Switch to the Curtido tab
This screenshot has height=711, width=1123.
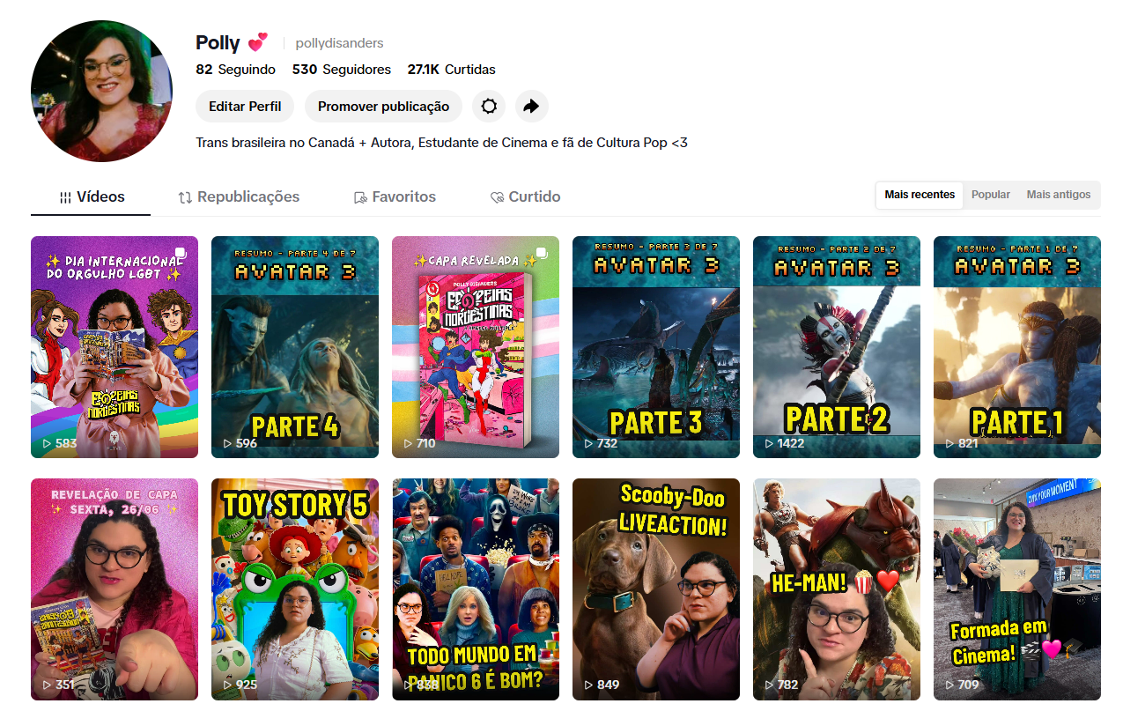coord(525,197)
